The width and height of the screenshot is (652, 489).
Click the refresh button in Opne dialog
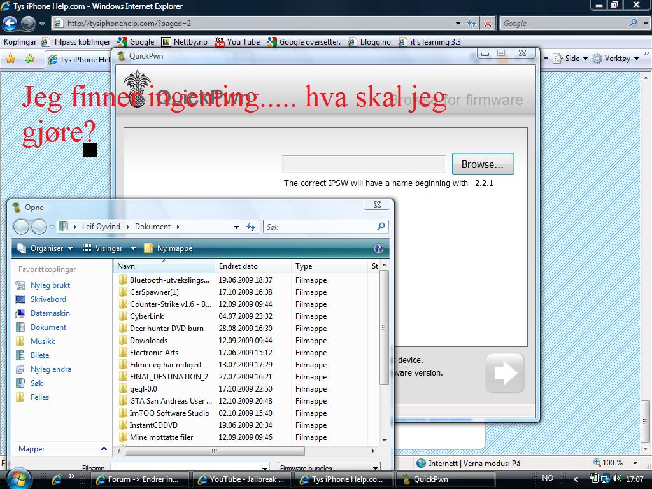[x=251, y=227]
